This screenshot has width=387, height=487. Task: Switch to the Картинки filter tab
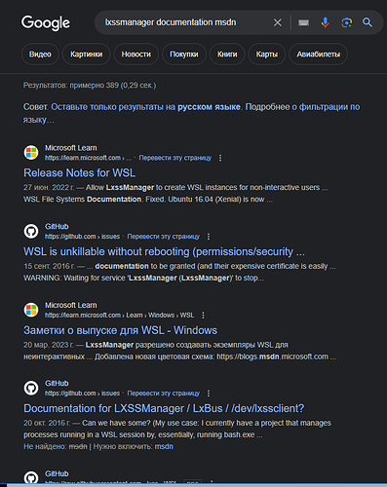pyautogui.click(x=87, y=55)
